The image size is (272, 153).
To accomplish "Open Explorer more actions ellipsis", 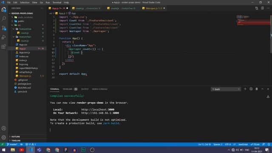I will pos(42,8).
